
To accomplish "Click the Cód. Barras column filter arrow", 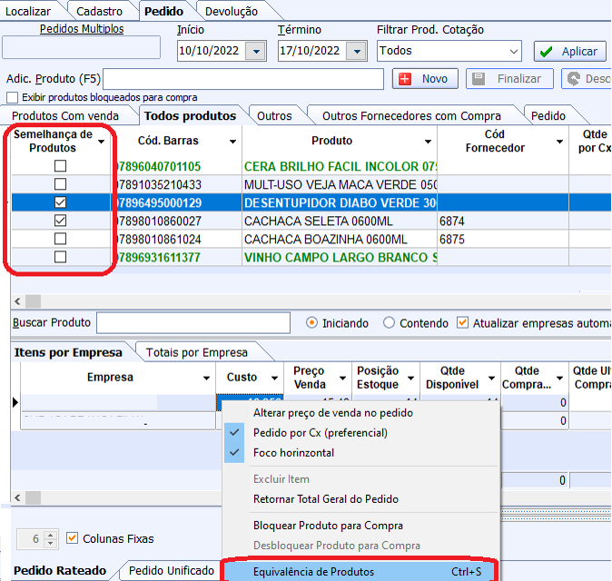I will [233, 142].
